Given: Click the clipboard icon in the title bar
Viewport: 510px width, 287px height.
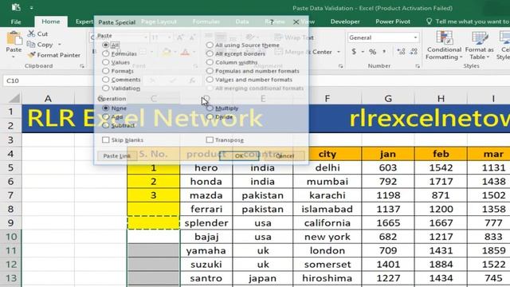Looking at the screenshot, I should tap(16, 7).
